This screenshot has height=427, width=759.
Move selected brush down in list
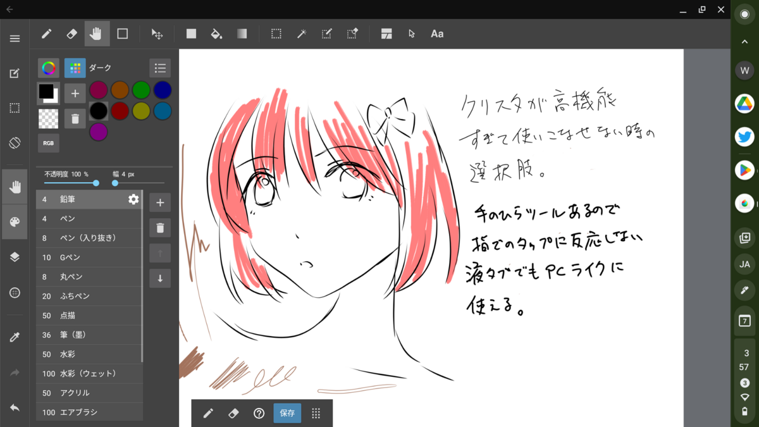point(160,278)
